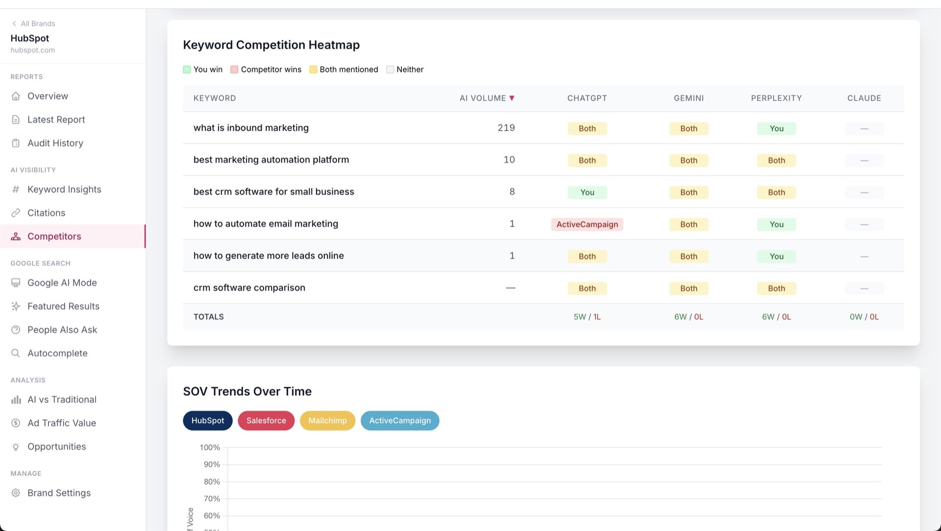This screenshot has height=531, width=941.
Task: Click 'best marketing automation platform' keyword
Action: pos(271,160)
